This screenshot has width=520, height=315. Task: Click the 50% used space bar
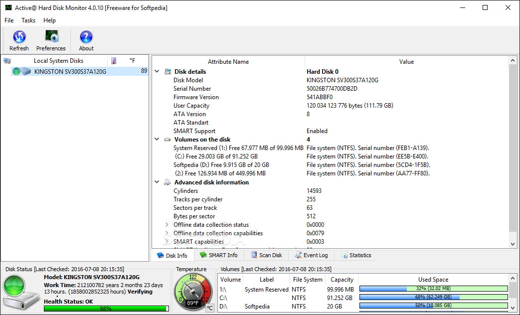(433, 306)
